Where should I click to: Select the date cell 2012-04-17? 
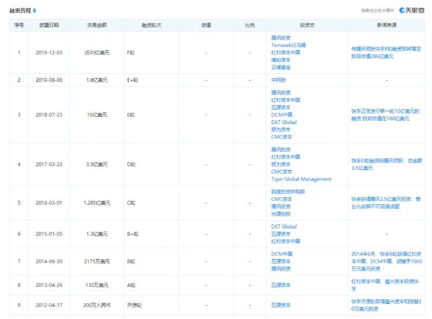coord(49,305)
